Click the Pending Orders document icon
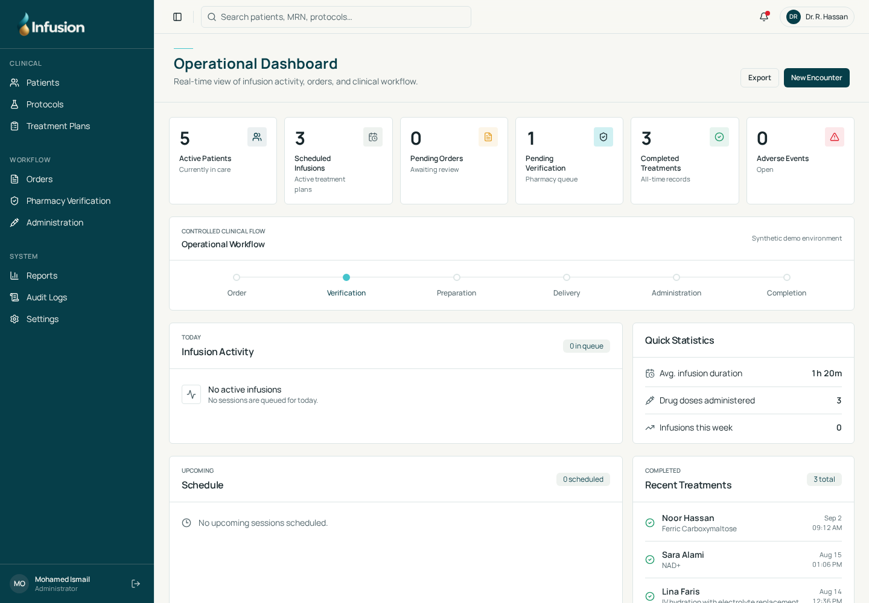This screenshot has height=603, width=869. point(488,137)
